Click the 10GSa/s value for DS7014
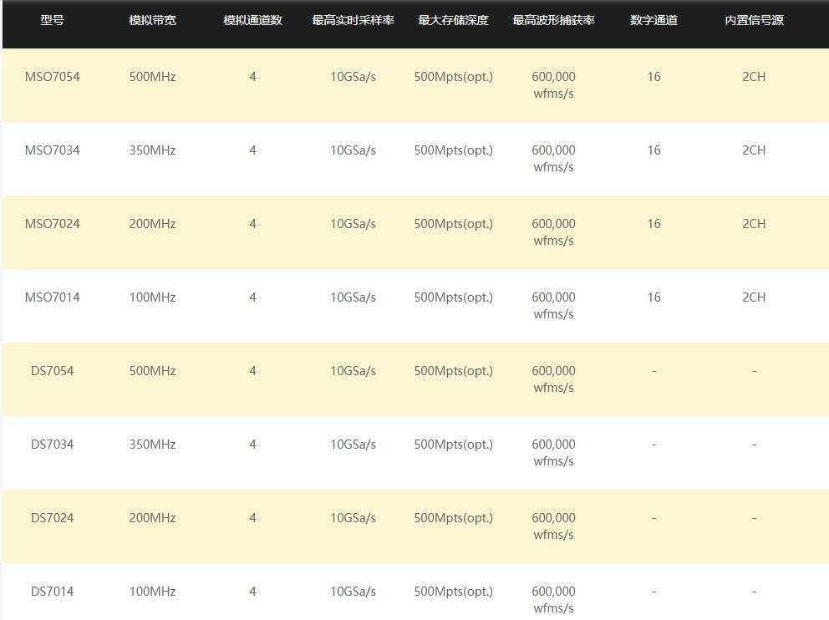Image resolution: width=829 pixels, height=620 pixels. pos(353,591)
